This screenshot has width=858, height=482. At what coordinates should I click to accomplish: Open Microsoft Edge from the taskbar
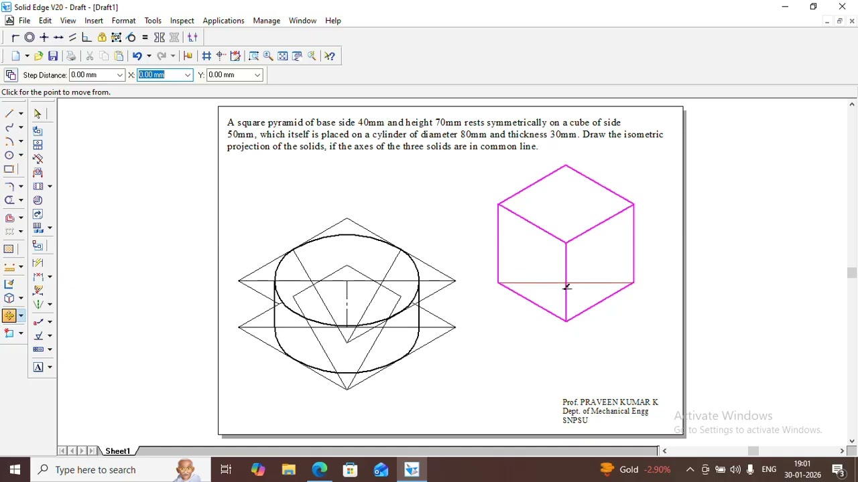320,470
